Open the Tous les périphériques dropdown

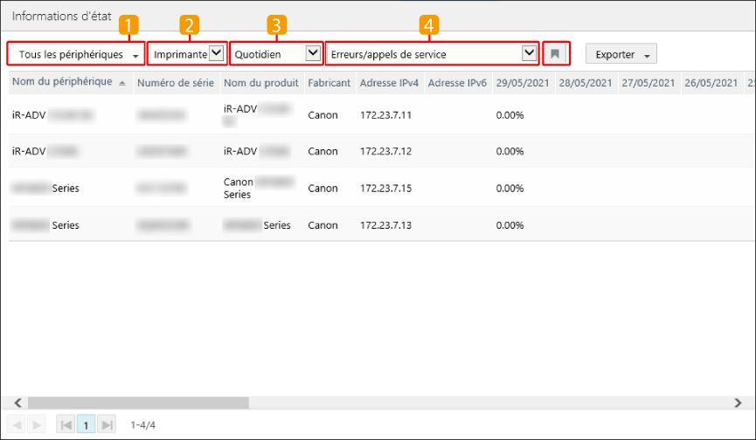(77, 54)
